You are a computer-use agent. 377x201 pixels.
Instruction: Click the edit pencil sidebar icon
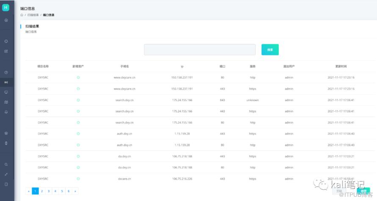tap(6, 51)
